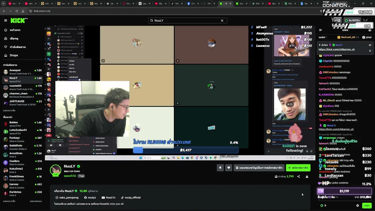Open the JUSTCAUSE channel in the sidebar

click(x=23, y=103)
